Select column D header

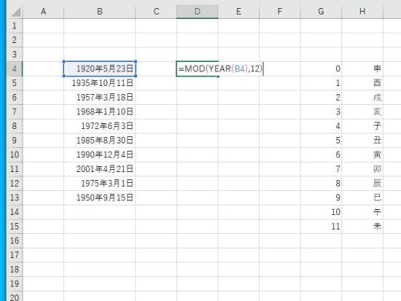click(x=197, y=12)
